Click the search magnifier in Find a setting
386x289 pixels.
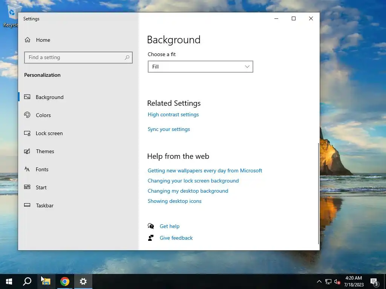coord(127,58)
